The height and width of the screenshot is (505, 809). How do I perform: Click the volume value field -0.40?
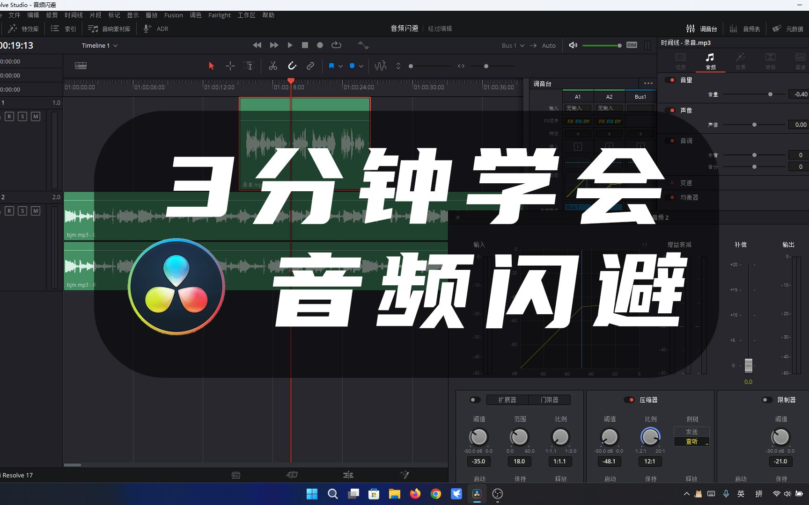click(799, 94)
